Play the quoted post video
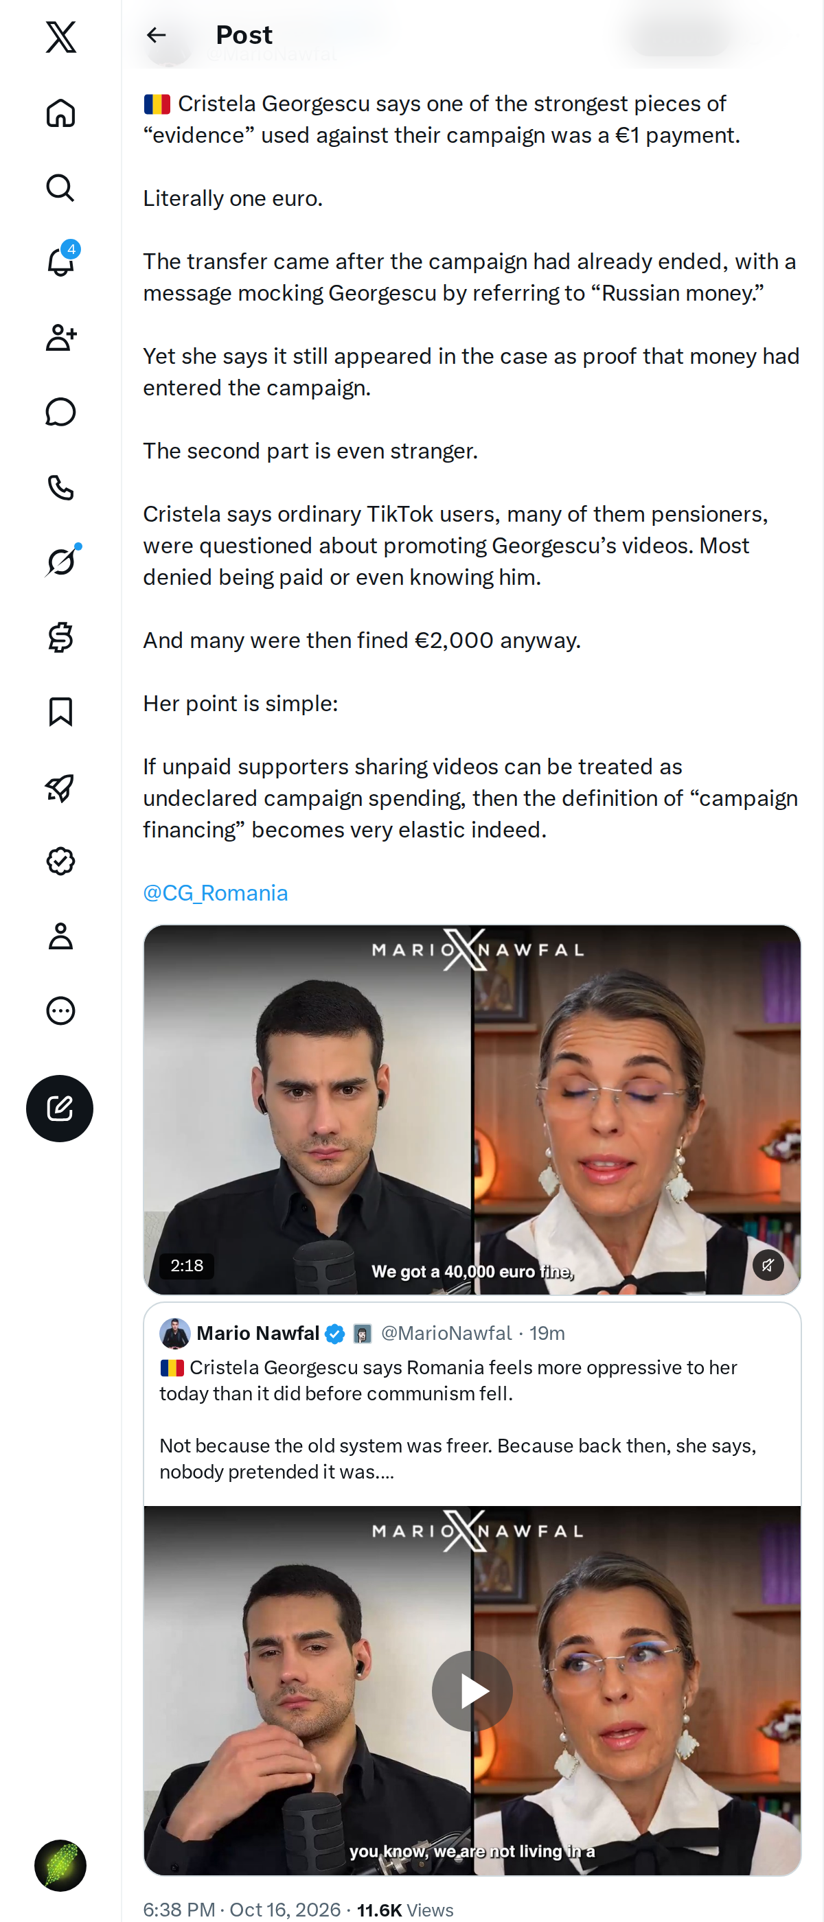This screenshot has width=824, height=1922. click(x=472, y=1691)
